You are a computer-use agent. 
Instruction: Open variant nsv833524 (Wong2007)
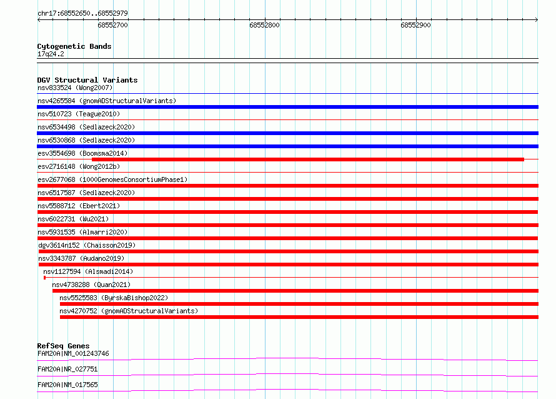[75, 88]
